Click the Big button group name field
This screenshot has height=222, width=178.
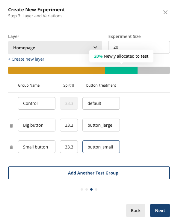[37, 125]
